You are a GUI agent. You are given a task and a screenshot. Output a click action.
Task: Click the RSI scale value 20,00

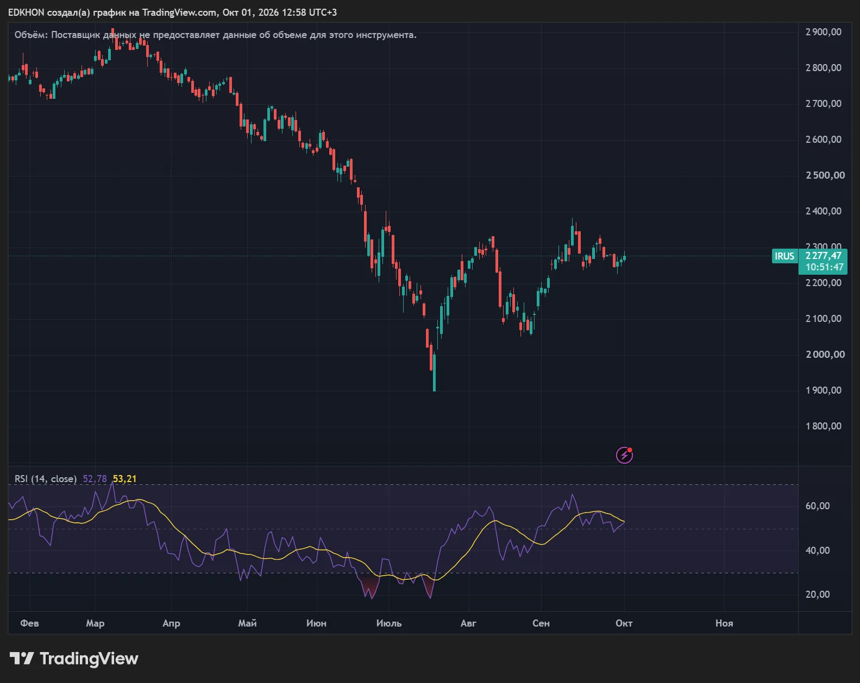(x=818, y=595)
